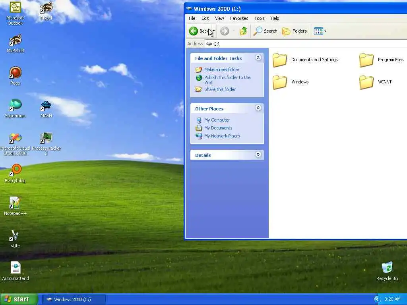Select the Windows folder
The image size is (407, 305).
pos(291,82)
